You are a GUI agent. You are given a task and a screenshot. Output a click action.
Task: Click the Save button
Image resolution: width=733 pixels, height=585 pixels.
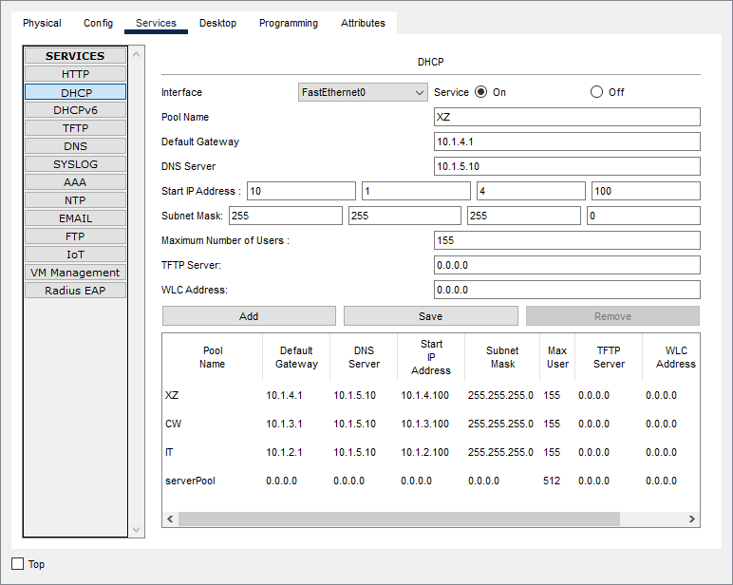(430, 316)
